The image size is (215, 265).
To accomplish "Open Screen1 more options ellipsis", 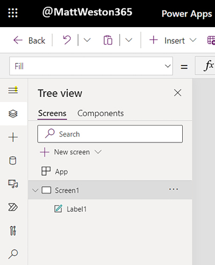I will tap(173, 189).
